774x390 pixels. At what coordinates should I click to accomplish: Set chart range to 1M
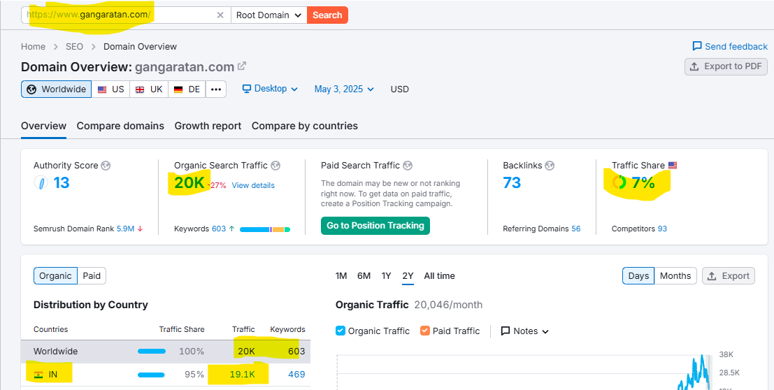coord(341,276)
